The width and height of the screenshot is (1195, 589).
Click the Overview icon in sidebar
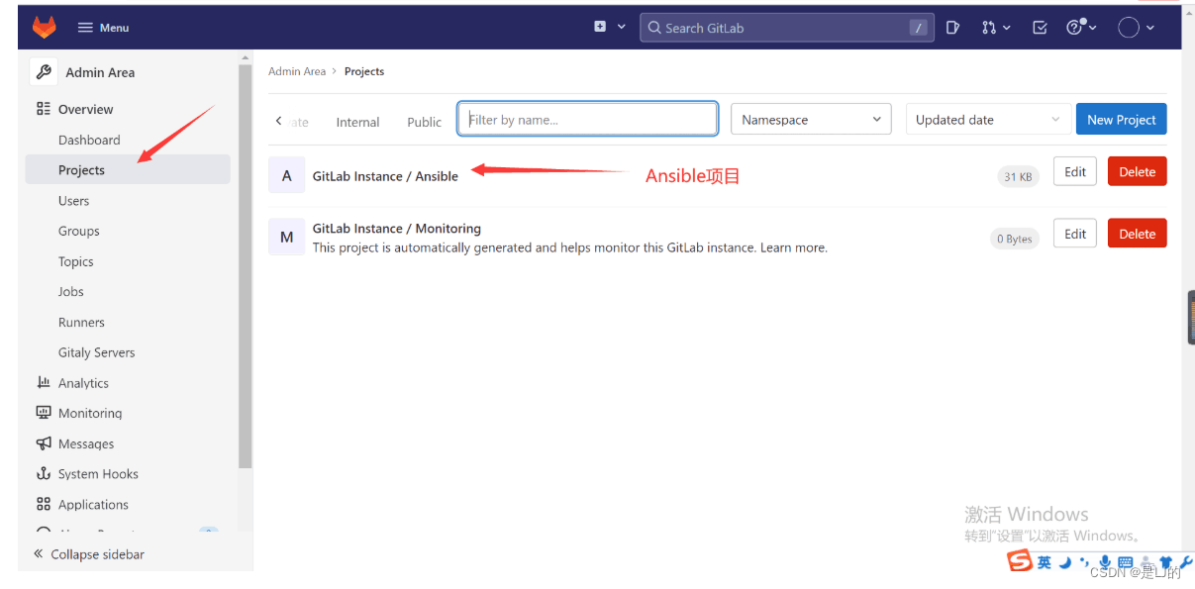(44, 109)
